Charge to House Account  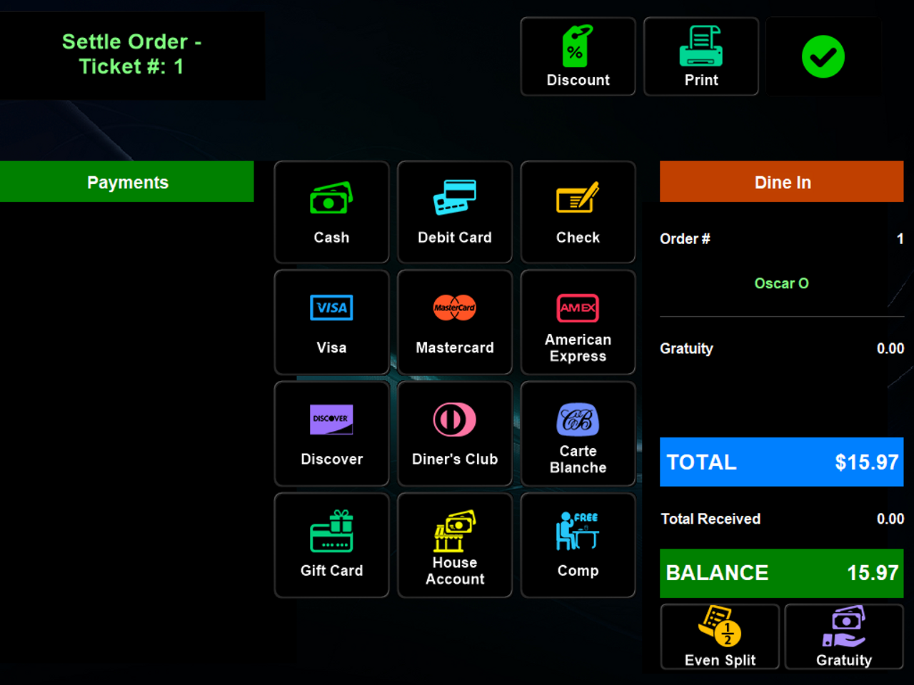454,545
